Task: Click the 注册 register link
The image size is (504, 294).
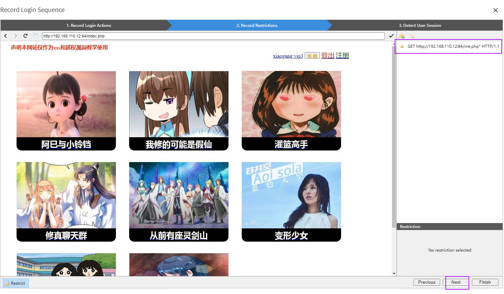Action: click(x=342, y=55)
